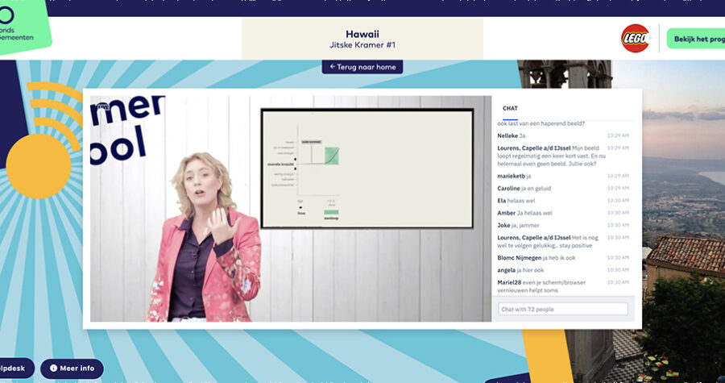This screenshot has width=725, height=383.
Task: Click Amber's message 'Ja helaas wel'
Action: 563,213
